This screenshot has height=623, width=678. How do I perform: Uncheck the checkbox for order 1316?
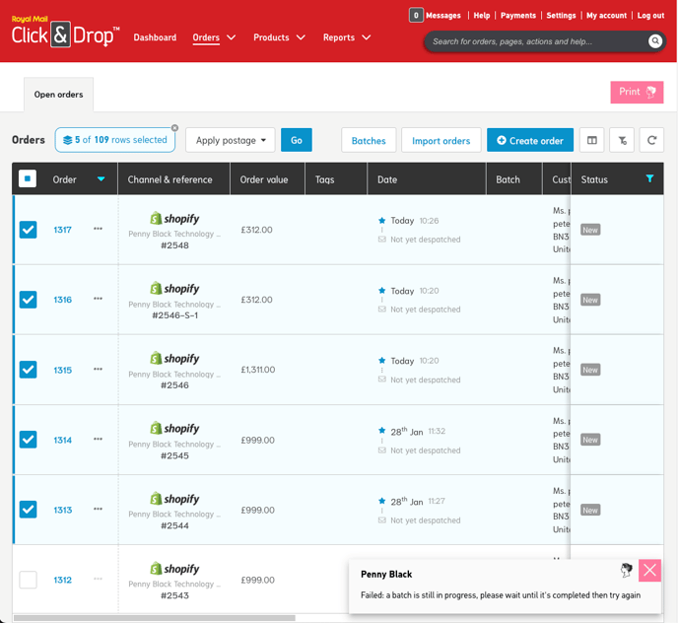click(x=29, y=300)
